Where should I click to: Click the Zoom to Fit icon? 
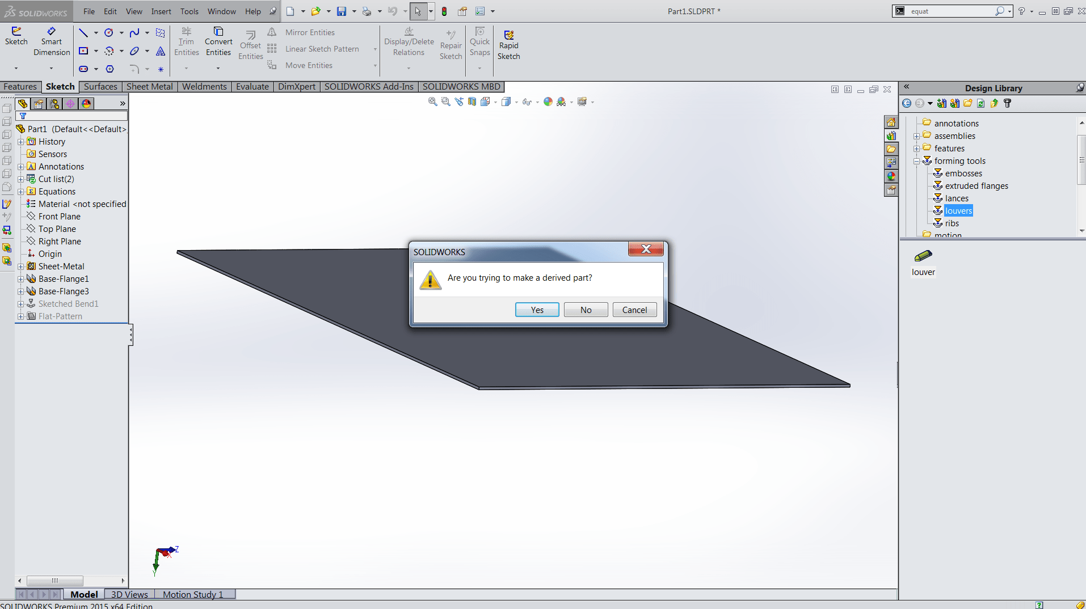click(432, 102)
